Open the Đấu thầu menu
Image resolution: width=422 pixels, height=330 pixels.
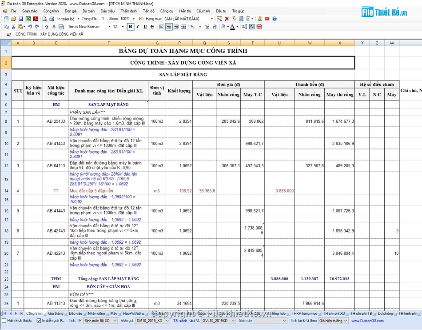(x=107, y=11)
